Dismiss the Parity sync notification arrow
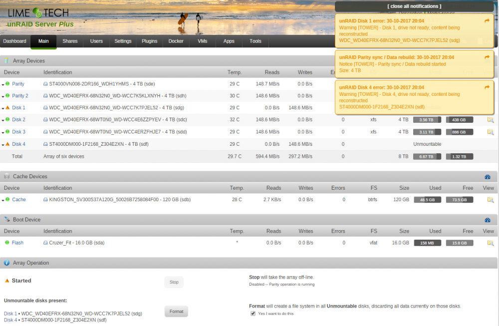The height and width of the screenshot is (326, 499). click(x=487, y=57)
